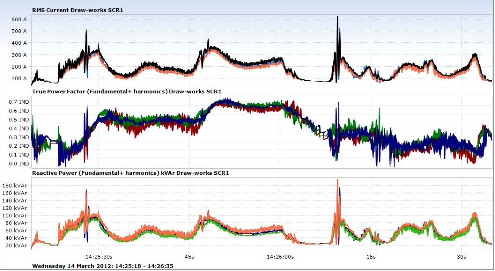Click the 140 kVAr axis label
Image resolution: width=495 pixels, height=271 pixels.
tap(15, 201)
